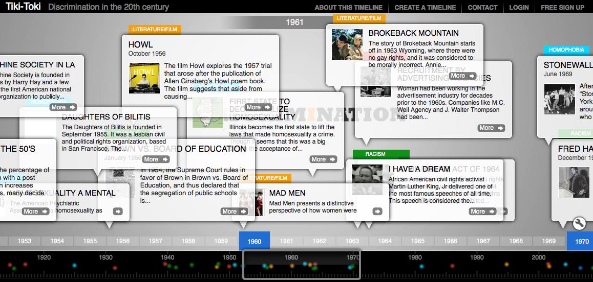Jump to year 1966 on date bar
The image size is (593, 282).
(x=451, y=241)
